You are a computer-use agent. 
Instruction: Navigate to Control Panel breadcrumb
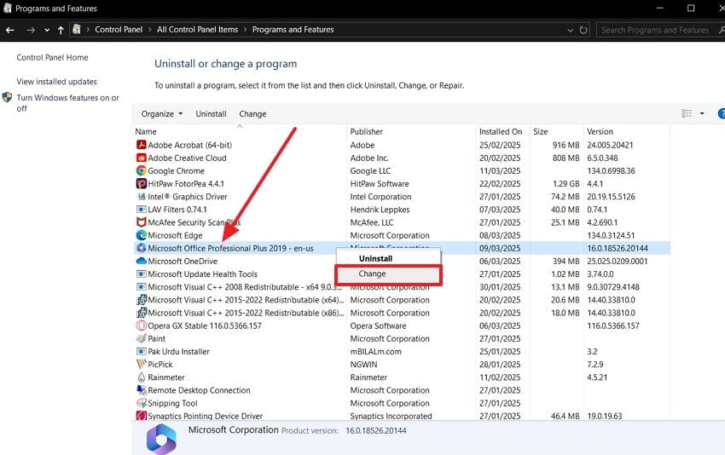click(x=119, y=30)
